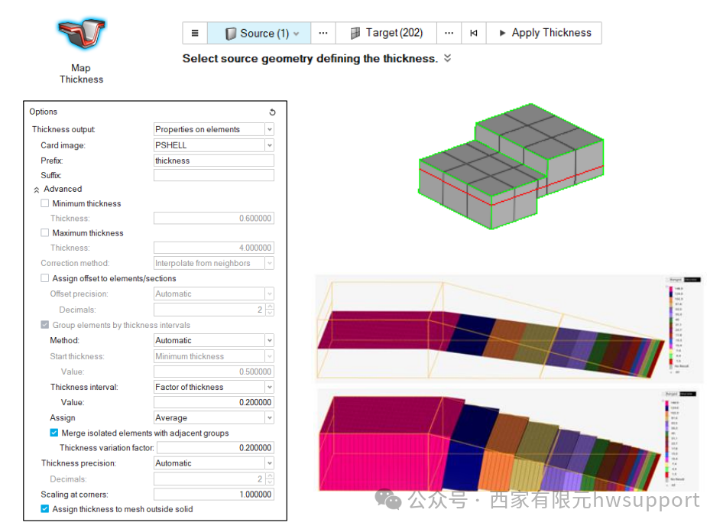Click Minimum thickness value 0.600000 field
Screen dimensions: 723x529
(214, 218)
